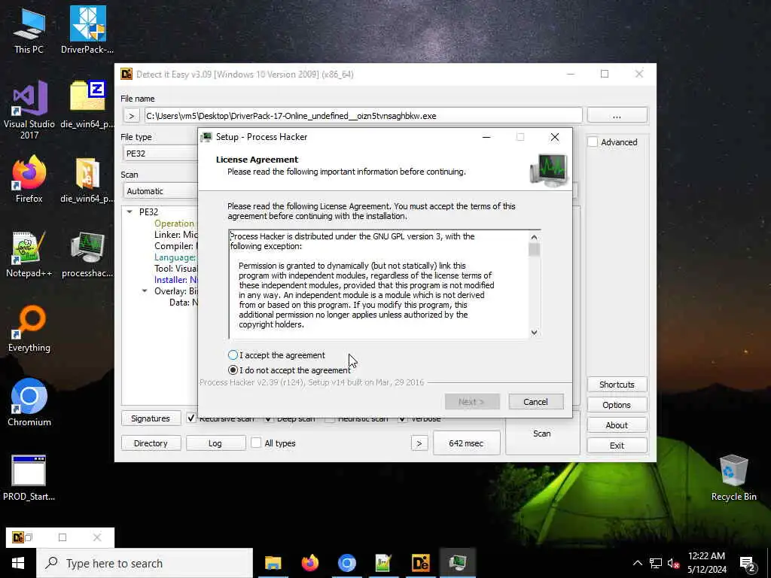Viewport: 771px width, 578px height.
Task: Click Next in Process Hacker setup
Action: pyautogui.click(x=472, y=402)
